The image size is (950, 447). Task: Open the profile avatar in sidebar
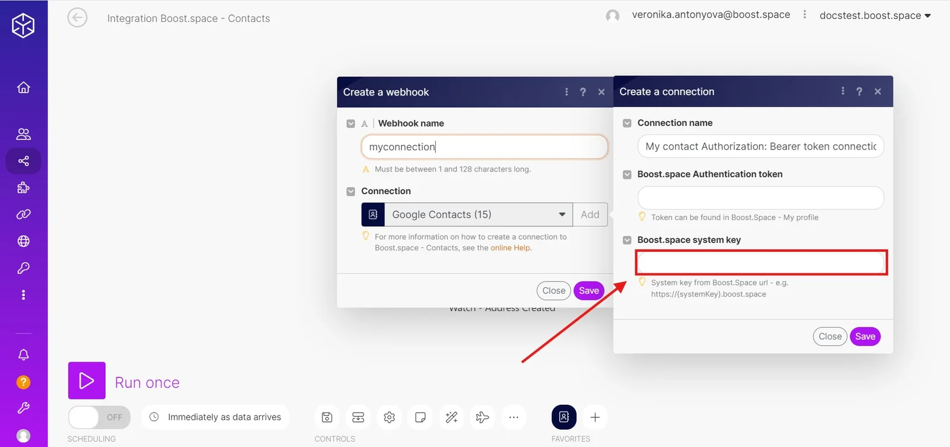pyautogui.click(x=23, y=436)
